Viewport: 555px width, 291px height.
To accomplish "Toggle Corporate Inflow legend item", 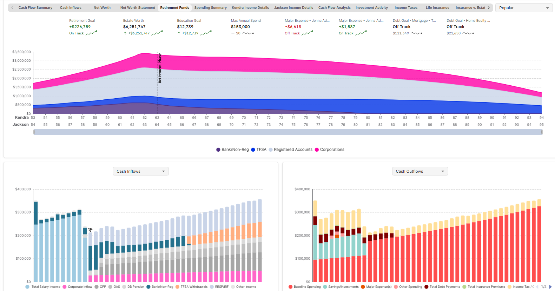I will click(77, 287).
